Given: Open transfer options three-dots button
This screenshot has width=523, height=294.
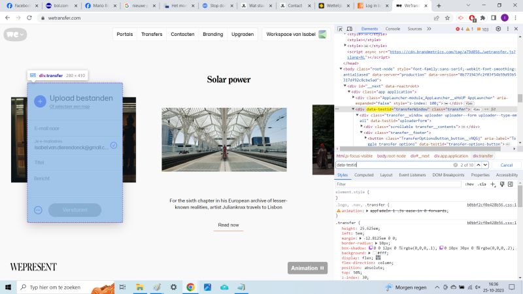Looking at the screenshot, I should 38,210.
